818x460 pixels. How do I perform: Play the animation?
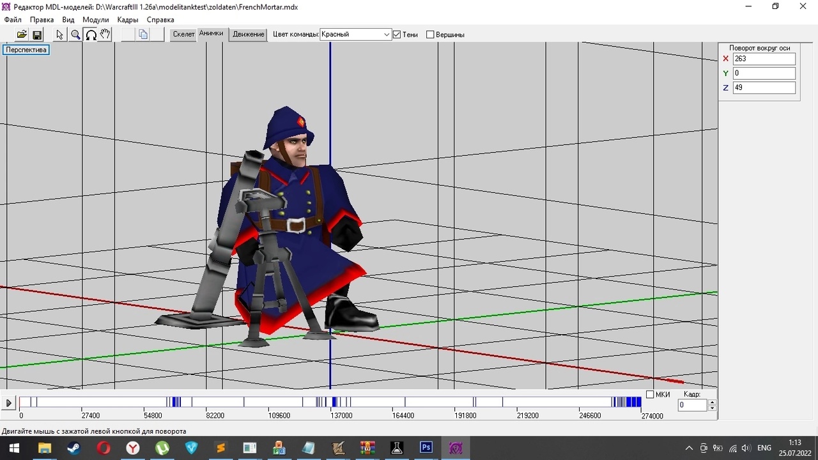(9, 403)
